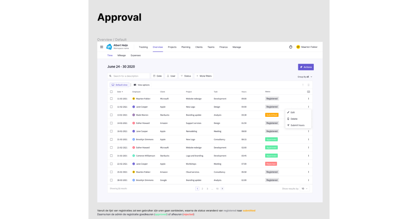Select the Edit pencil option in the context menu

[x=293, y=112]
